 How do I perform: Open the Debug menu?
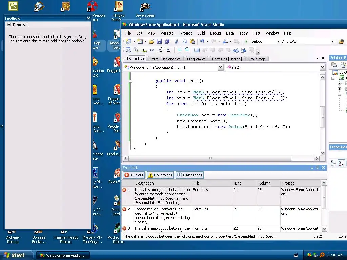(215, 33)
